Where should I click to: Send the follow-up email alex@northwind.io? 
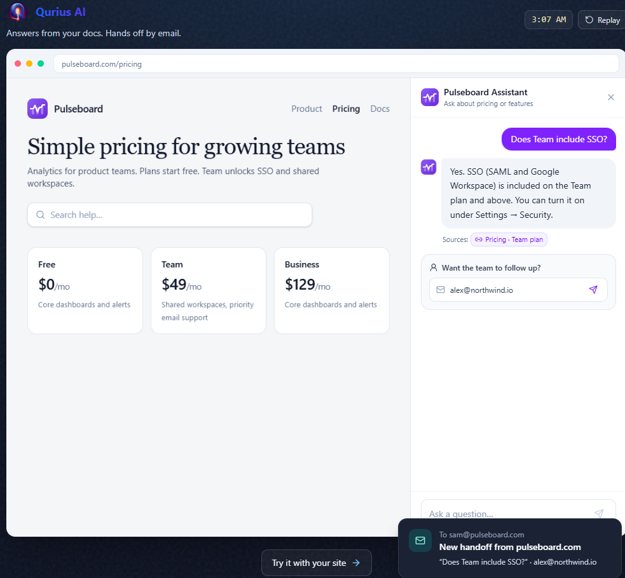tap(593, 290)
